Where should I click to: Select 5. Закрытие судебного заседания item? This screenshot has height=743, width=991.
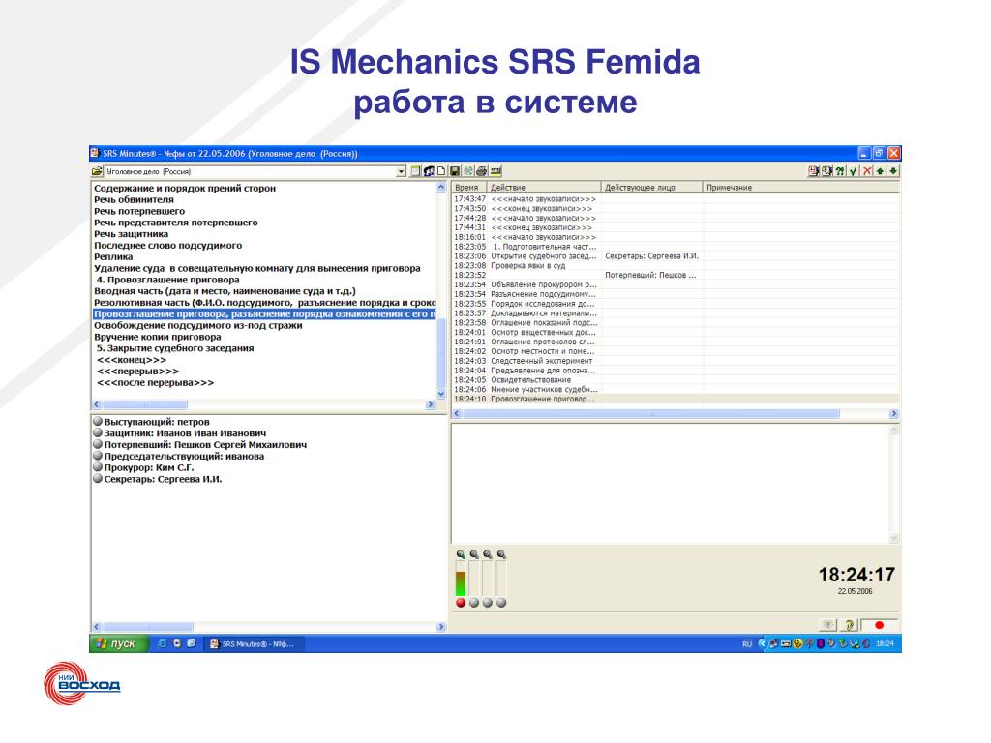tap(175, 348)
